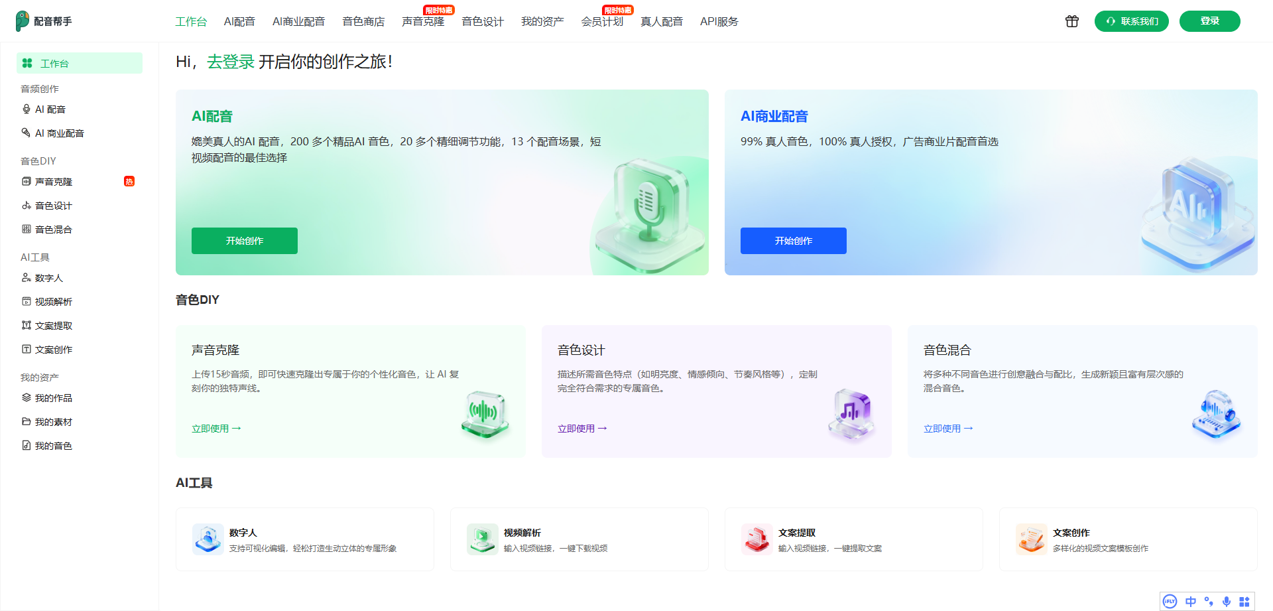Click the 文案提取 tool card icon
1273x611 pixels.
(757, 539)
